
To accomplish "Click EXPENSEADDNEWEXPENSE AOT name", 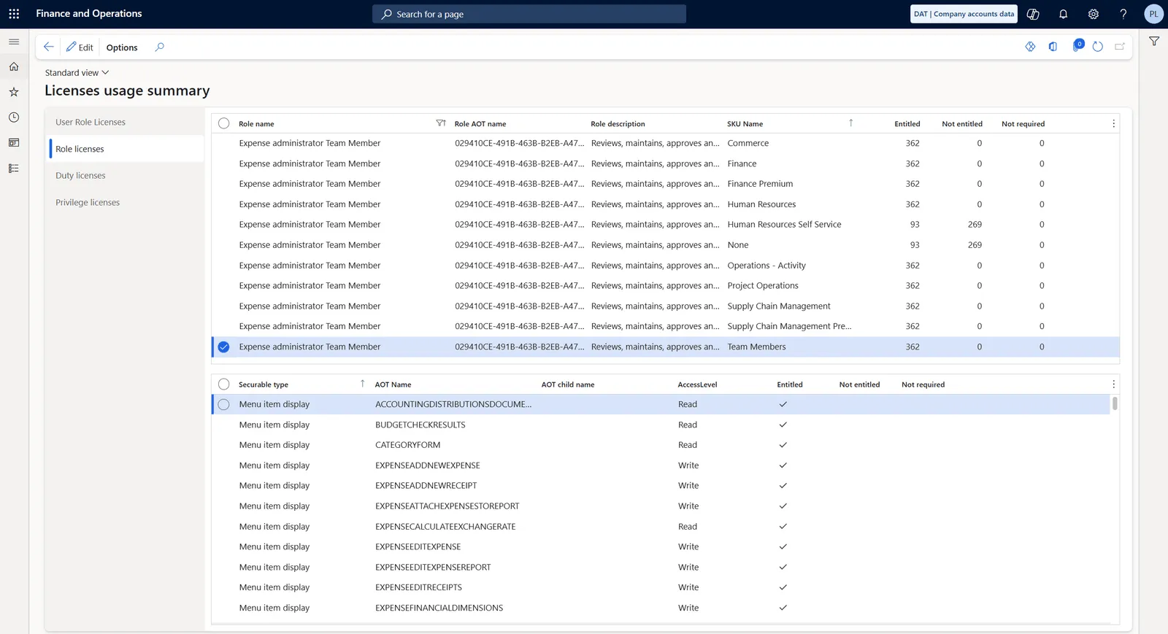I will (x=428, y=465).
